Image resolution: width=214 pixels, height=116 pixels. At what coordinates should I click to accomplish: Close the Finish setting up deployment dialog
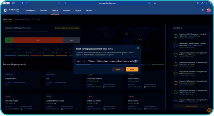click(x=138, y=48)
